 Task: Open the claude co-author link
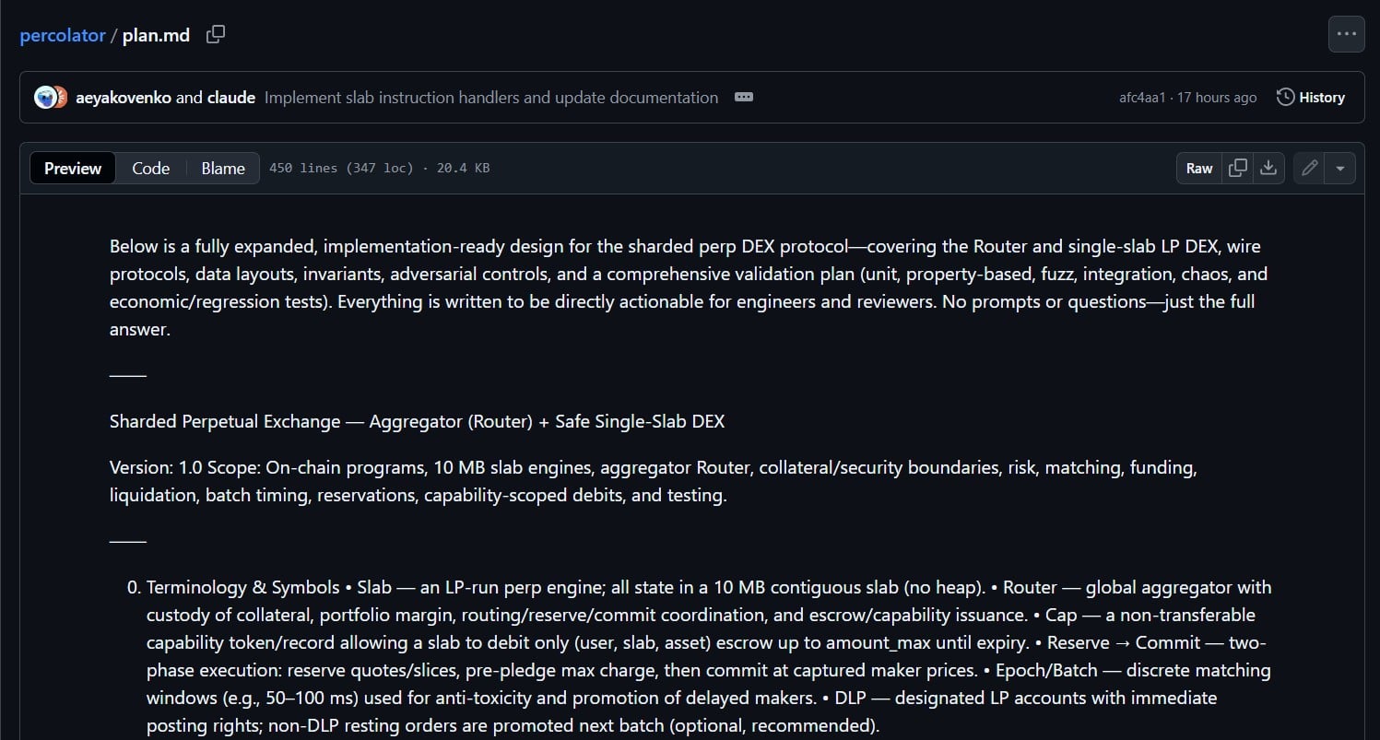click(x=230, y=98)
